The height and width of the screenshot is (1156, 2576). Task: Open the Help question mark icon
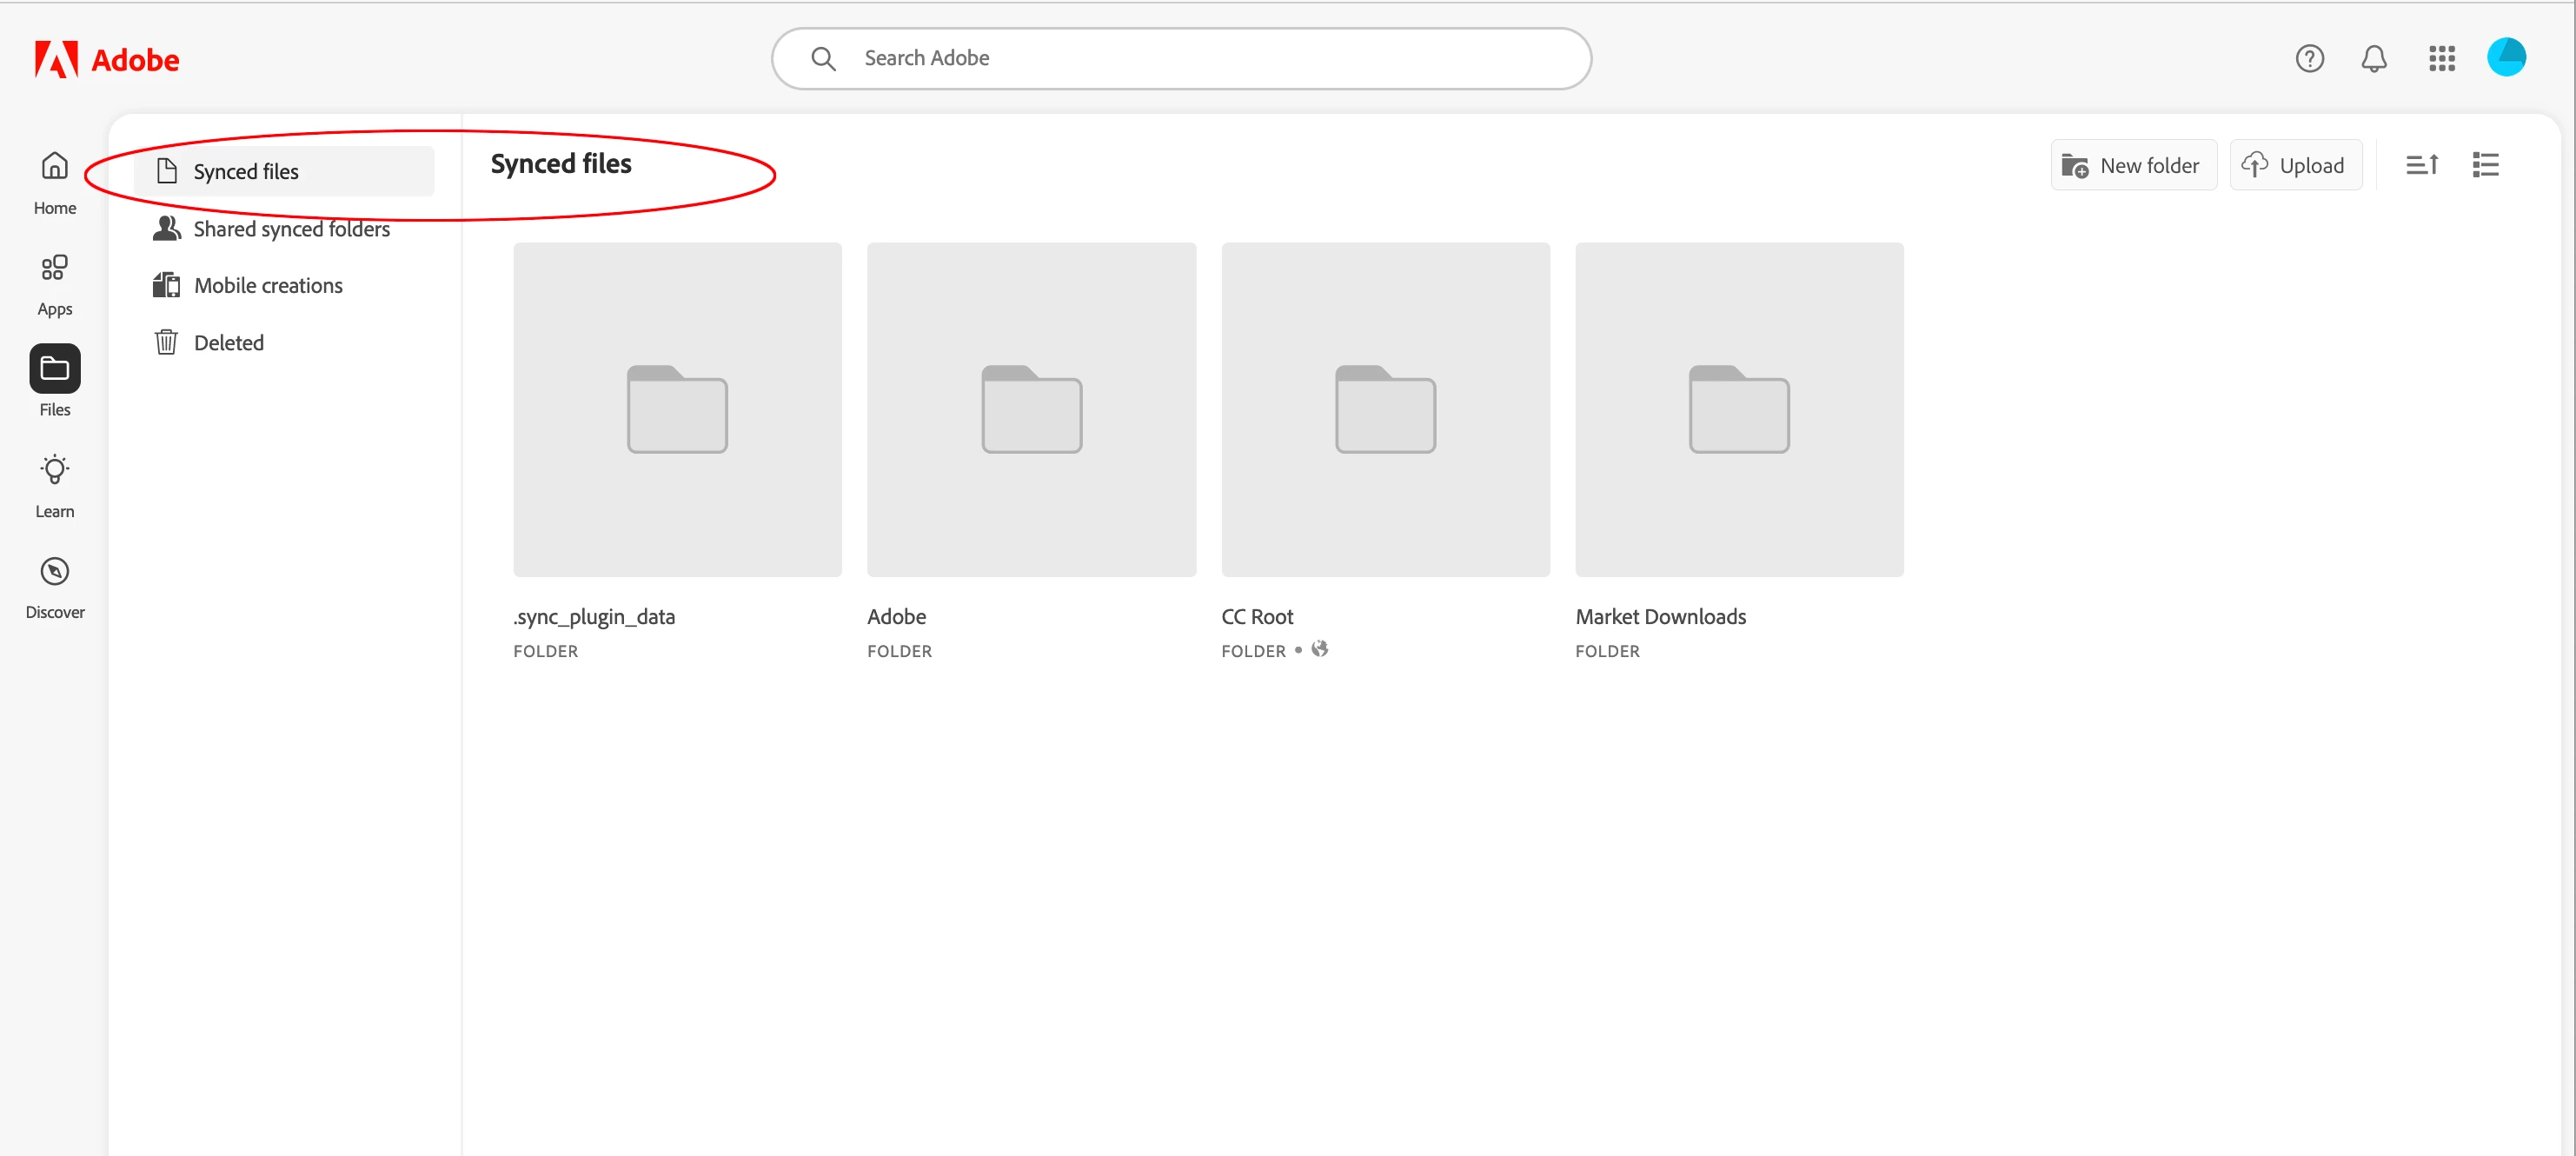click(x=2309, y=59)
